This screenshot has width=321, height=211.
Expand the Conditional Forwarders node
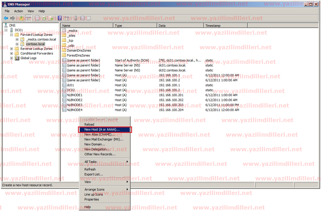[12, 53]
